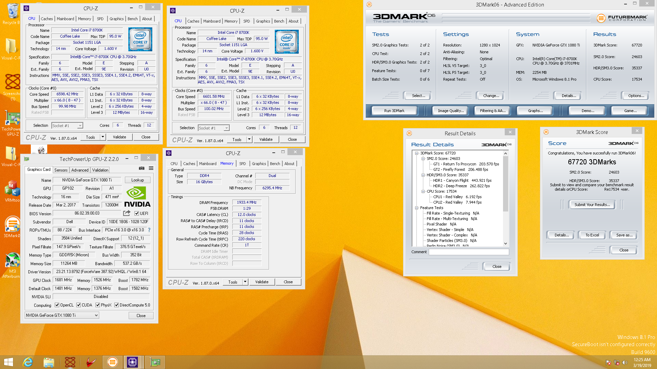Image resolution: width=657 pixels, height=369 pixels.
Task: Switch to the 3DMark06 taskbar button
Action: pyautogui.click(x=112, y=362)
